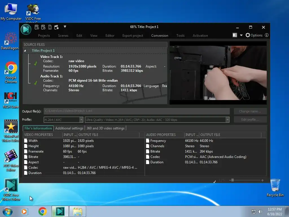Screen dimensions: 289x217
Task: Click the video OUTPUT FILE column header
Action: pyautogui.click(x=108, y=135)
